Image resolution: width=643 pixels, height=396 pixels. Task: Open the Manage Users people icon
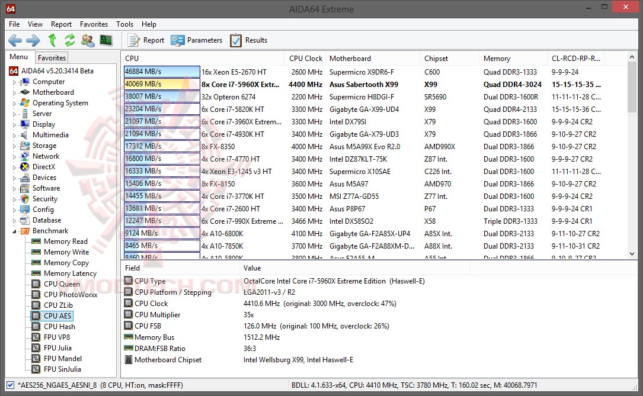pyautogui.click(x=88, y=40)
